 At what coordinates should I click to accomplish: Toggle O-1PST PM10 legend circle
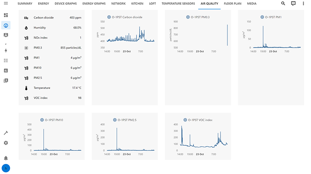pos(42,120)
